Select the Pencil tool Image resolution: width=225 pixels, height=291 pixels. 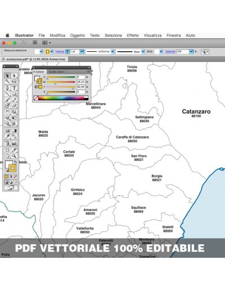coord(14,100)
